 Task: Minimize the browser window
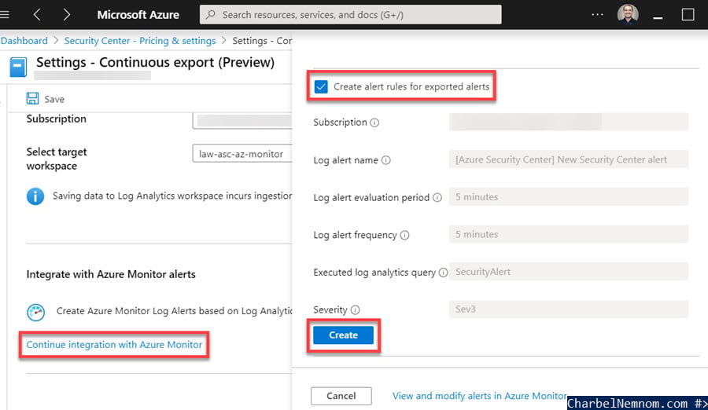(x=658, y=17)
